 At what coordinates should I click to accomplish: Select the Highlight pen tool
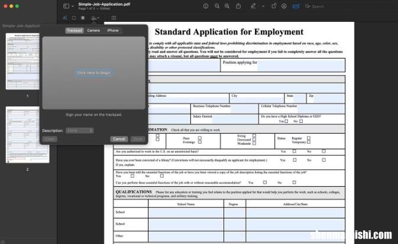click(x=253, y=6)
